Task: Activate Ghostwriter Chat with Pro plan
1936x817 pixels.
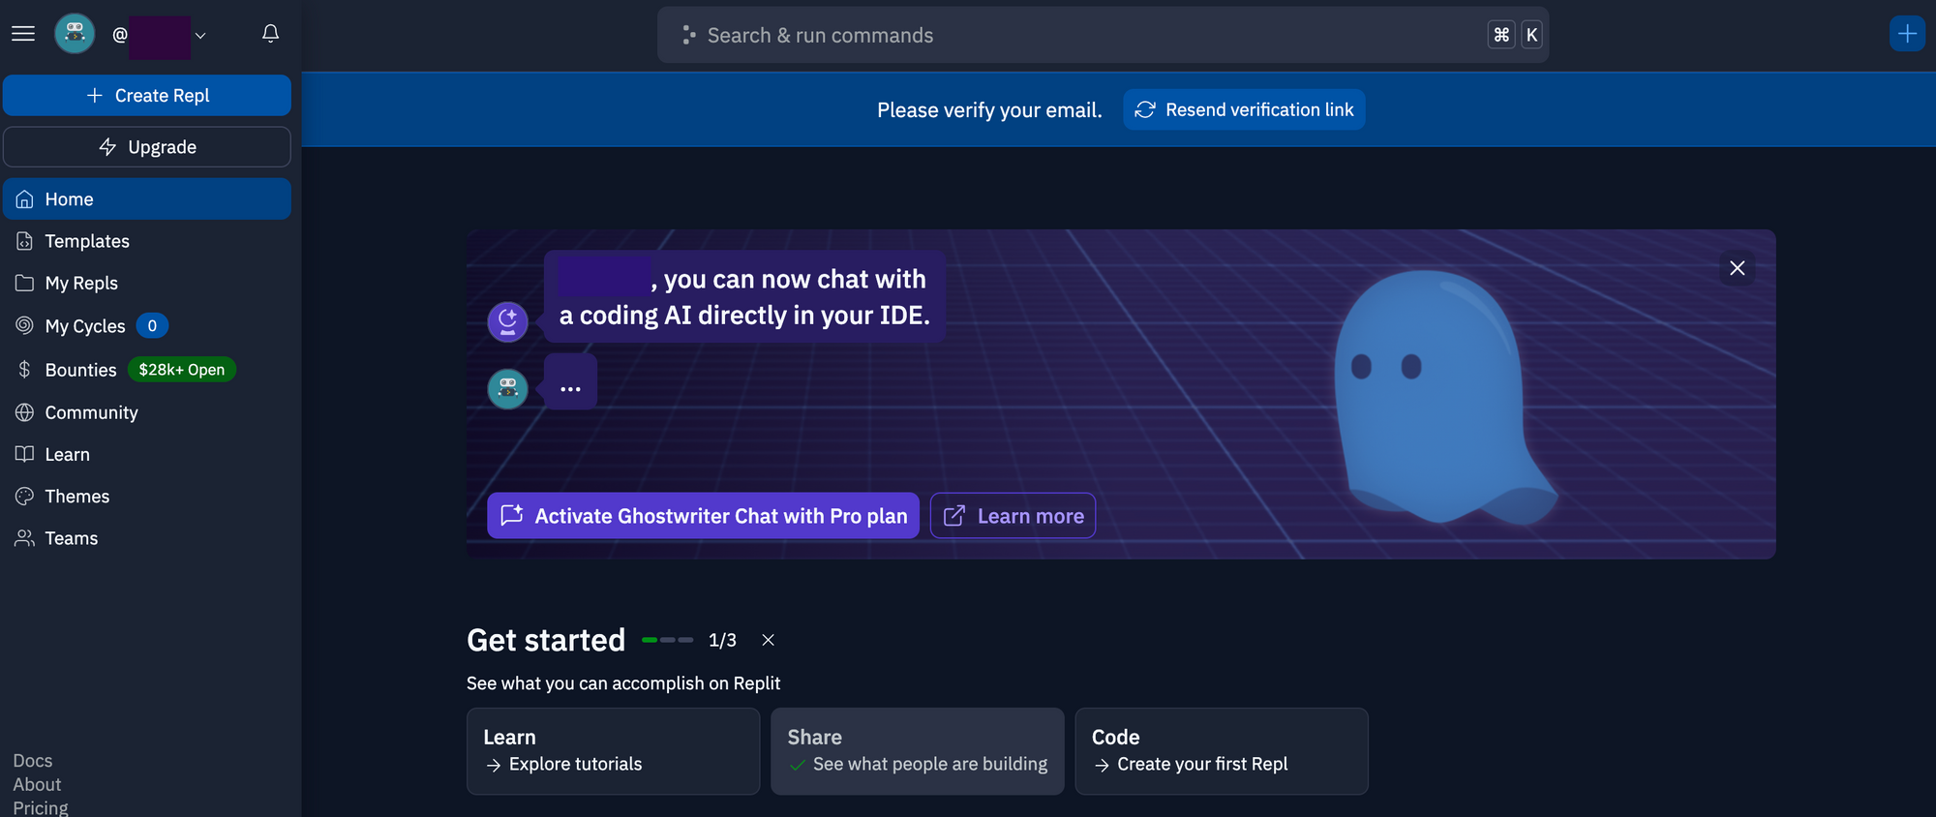Action: 703,516
